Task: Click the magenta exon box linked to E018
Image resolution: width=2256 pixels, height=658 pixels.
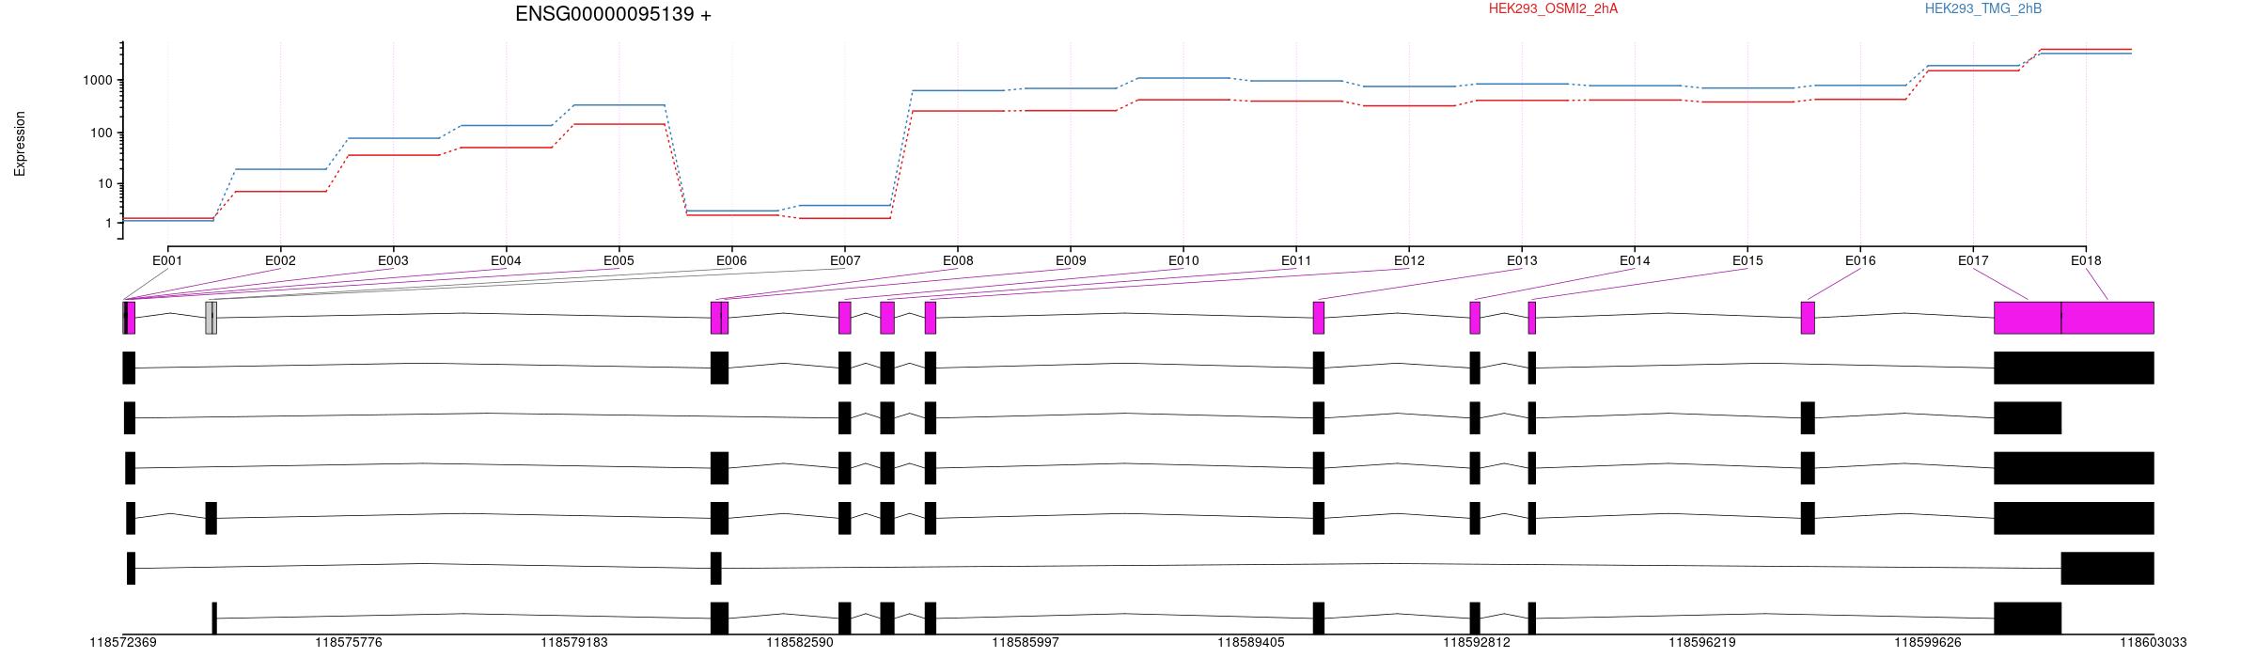Action: click(x=2107, y=318)
